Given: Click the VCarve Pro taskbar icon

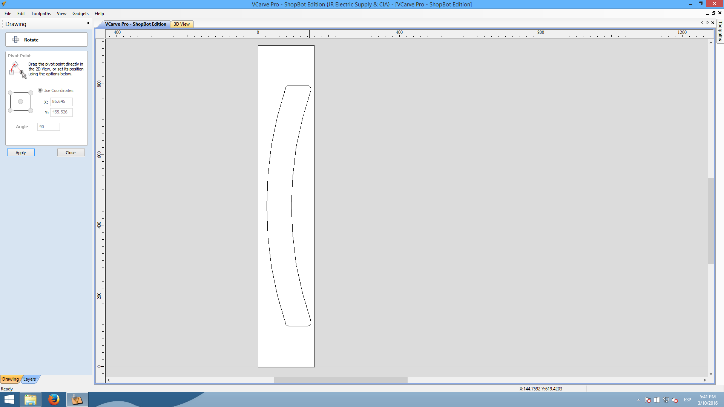Looking at the screenshot, I should (77, 399).
